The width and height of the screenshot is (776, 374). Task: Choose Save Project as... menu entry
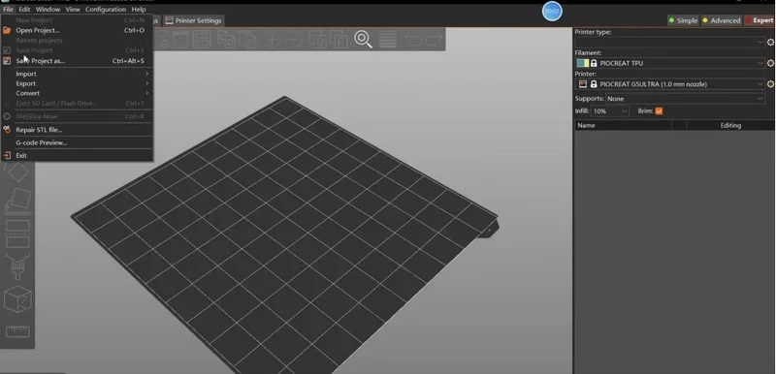pyautogui.click(x=77, y=61)
